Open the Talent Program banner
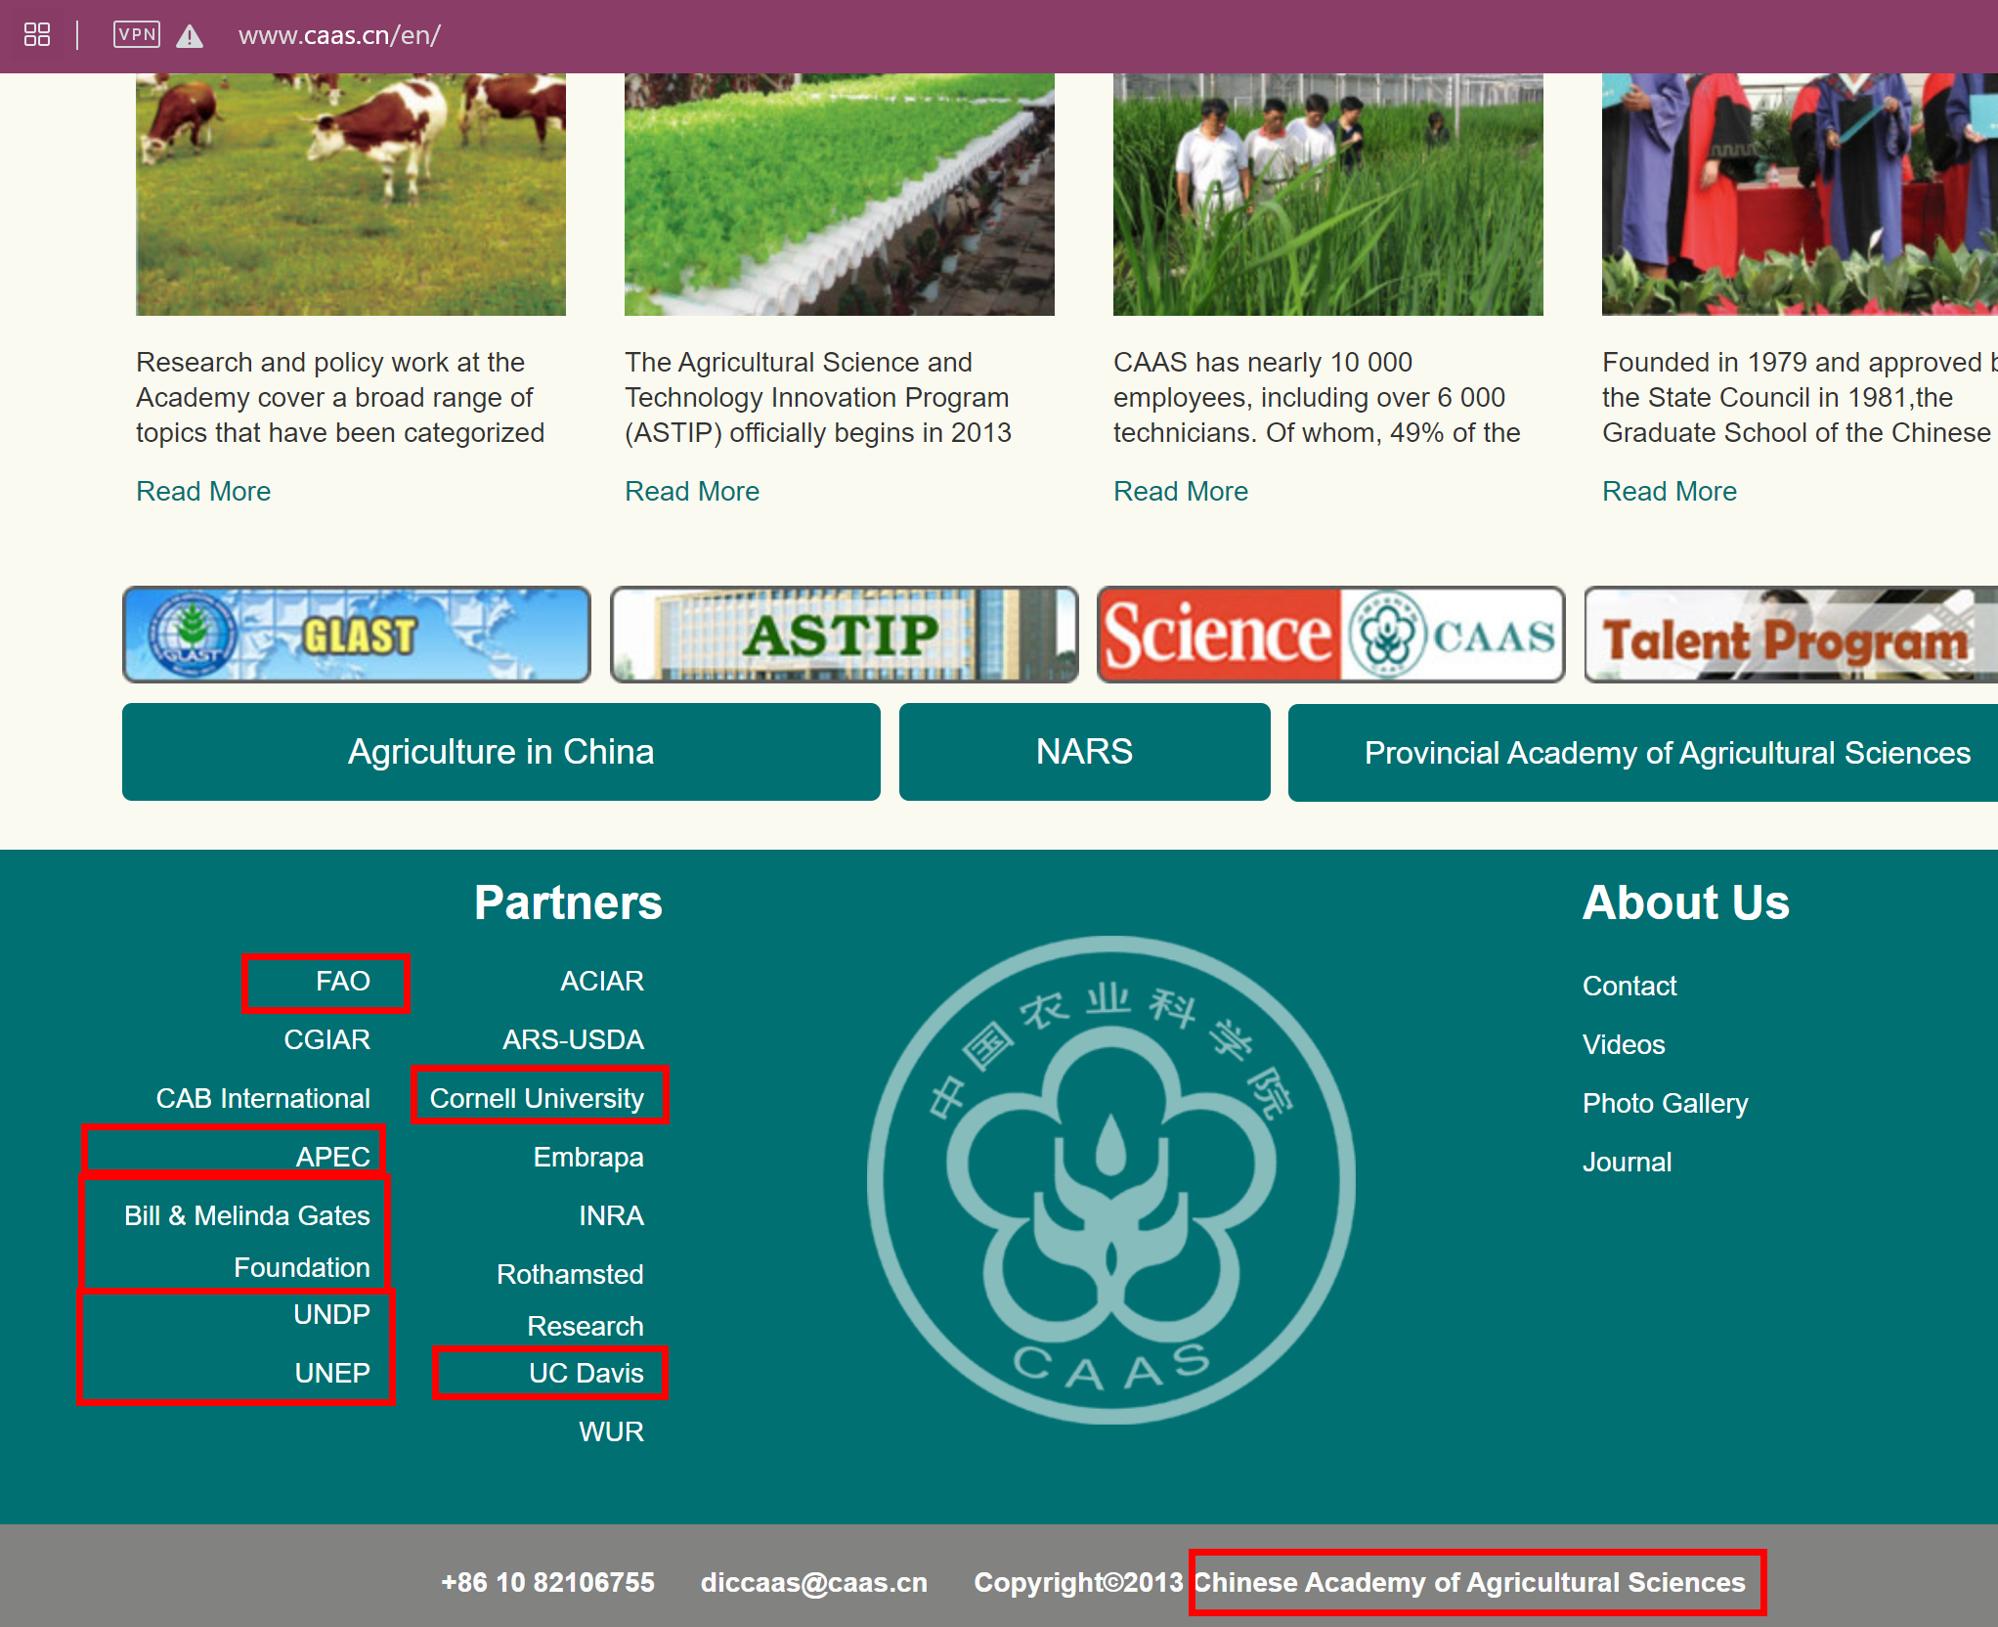 [x=1791, y=635]
